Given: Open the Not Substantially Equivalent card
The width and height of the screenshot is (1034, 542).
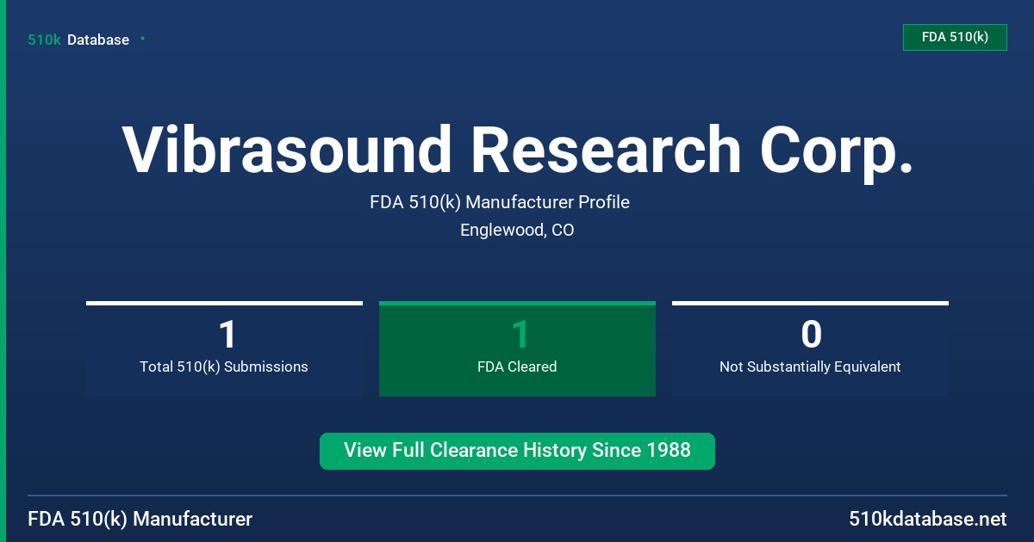Looking at the screenshot, I should [810, 348].
